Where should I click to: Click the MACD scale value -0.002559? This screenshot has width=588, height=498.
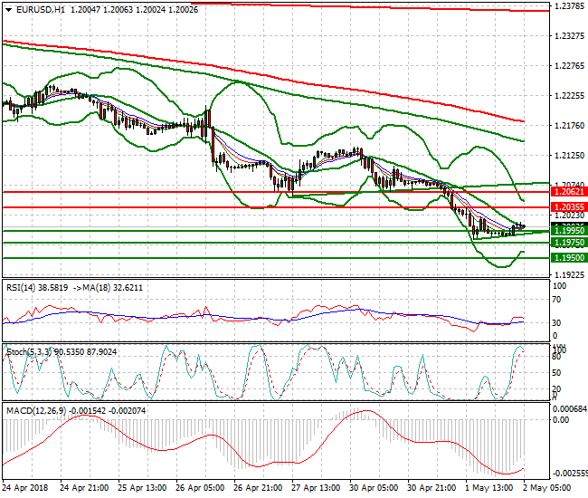[570, 474]
